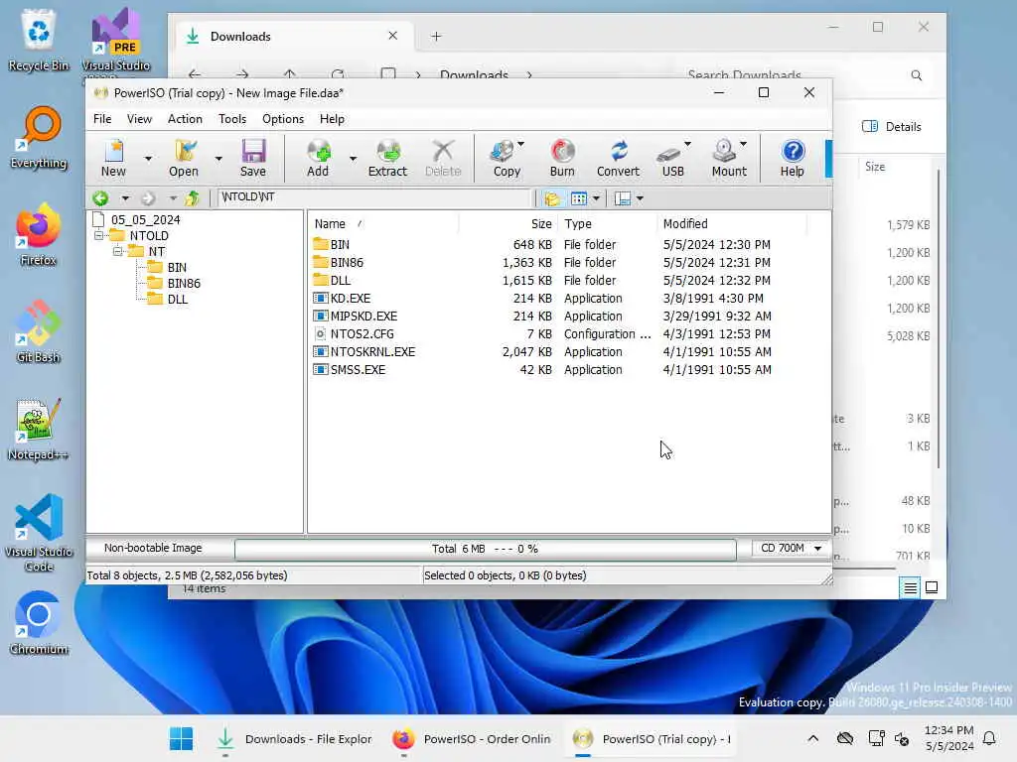Image resolution: width=1017 pixels, height=762 pixels.
Task: Open the Windows Start button
Action: pyautogui.click(x=181, y=738)
